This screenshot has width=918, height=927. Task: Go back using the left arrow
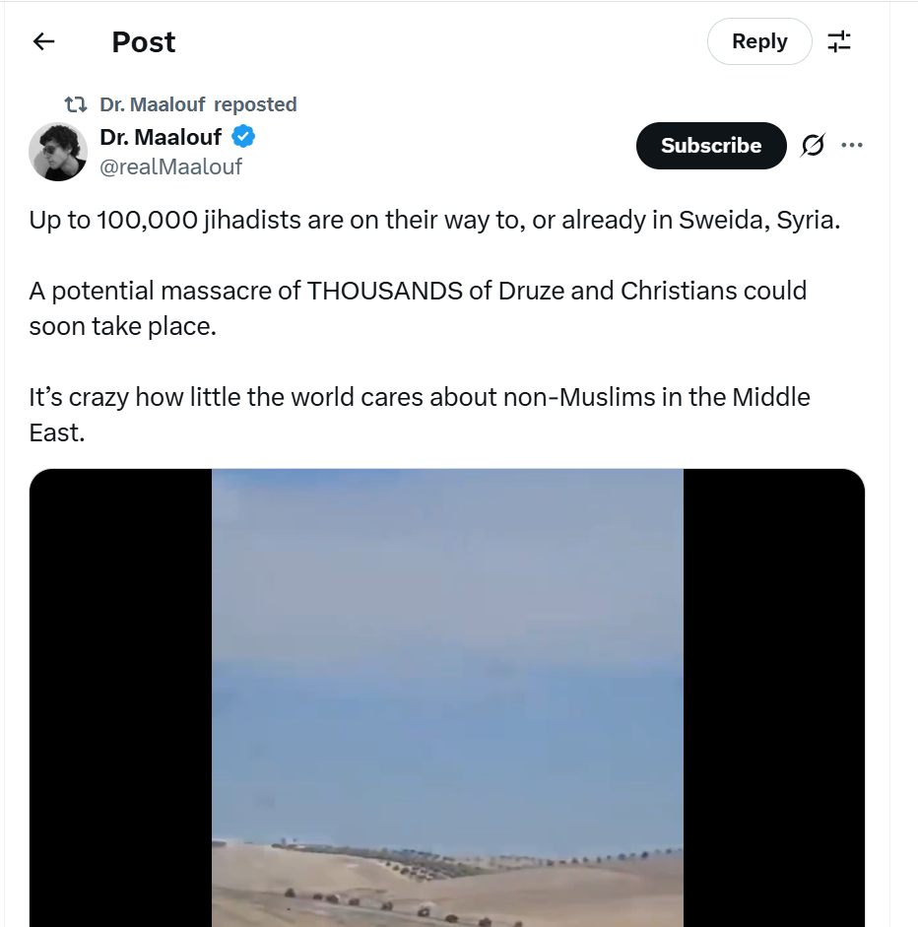43,41
